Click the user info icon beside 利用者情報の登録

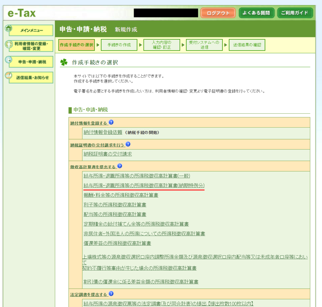point(8,44)
